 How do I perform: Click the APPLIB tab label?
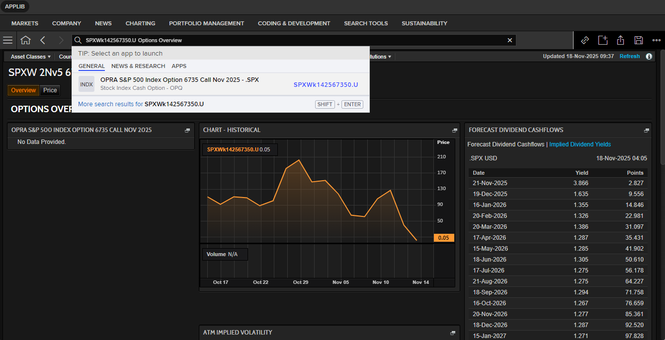point(15,6)
